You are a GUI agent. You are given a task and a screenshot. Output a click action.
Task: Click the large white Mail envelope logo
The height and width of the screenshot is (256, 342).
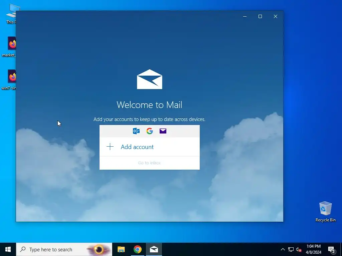(150, 79)
